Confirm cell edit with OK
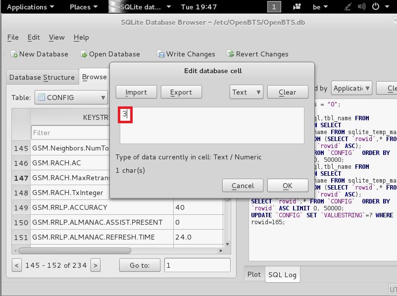397x296 pixels. tap(288, 186)
